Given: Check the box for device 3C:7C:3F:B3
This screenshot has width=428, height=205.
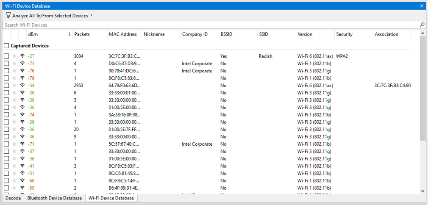Looking at the screenshot, I should coord(6,56).
